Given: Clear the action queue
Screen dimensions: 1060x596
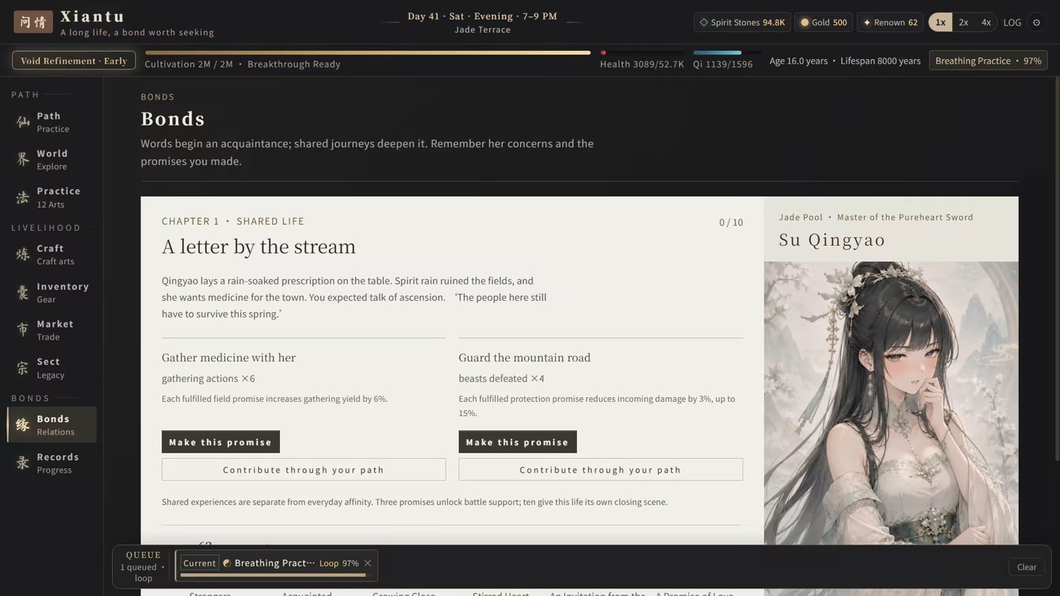Looking at the screenshot, I should click(1027, 567).
